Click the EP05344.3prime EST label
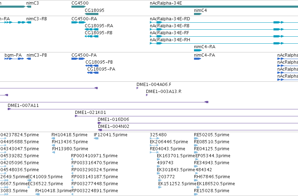Screen dimensions: 298x196 point(213,156)
